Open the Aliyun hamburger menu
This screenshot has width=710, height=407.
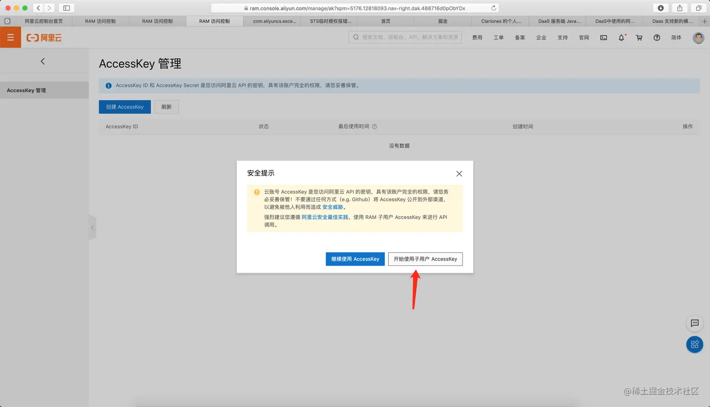tap(10, 38)
